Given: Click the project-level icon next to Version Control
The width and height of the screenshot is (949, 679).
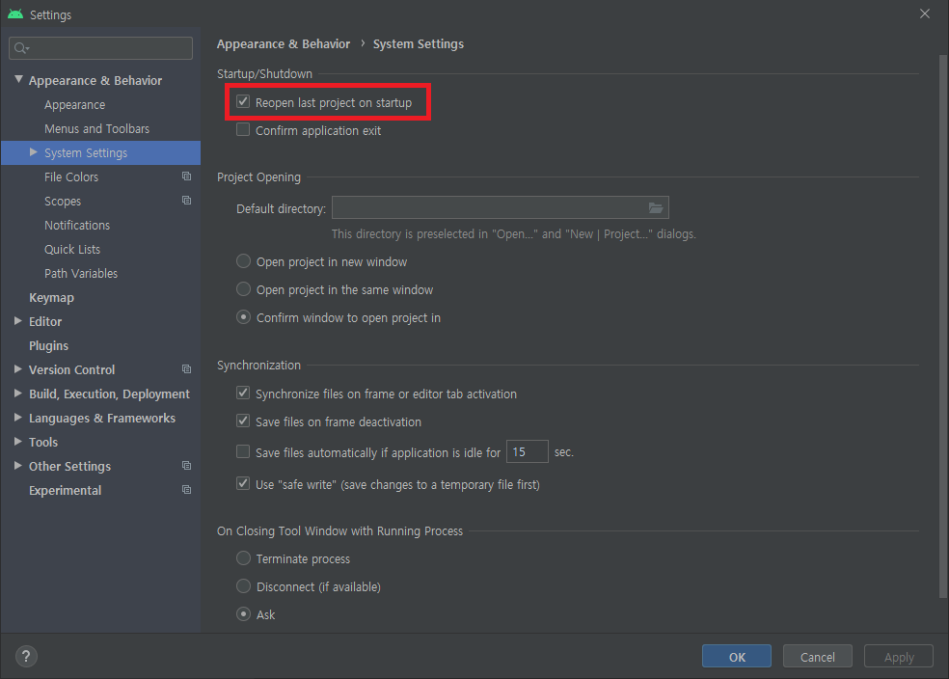Looking at the screenshot, I should 187,369.
